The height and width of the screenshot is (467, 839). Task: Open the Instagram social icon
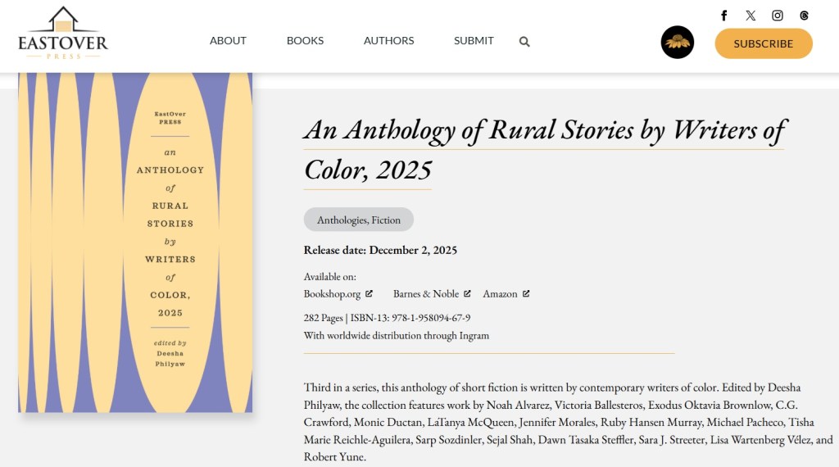(x=778, y=16)
